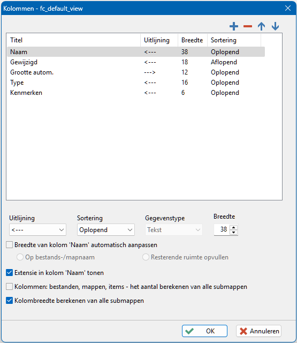This screenshot has height=343, width=297.
Task: Select the Gewijzigd row in list
Action: click(x=136, y=62)
